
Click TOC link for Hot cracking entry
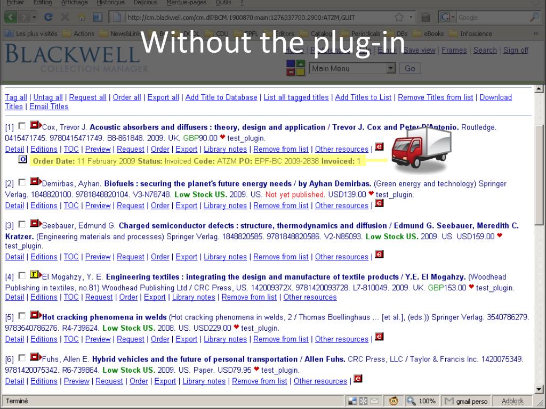pyautogui.click(x=71, y=339)
